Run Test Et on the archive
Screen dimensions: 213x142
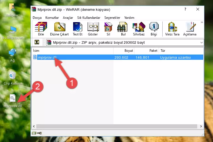[x=78, y=29]
